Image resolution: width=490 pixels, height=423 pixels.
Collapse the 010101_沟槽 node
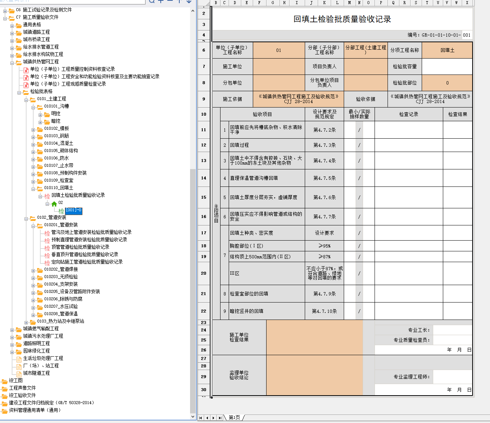coord(33,108)
